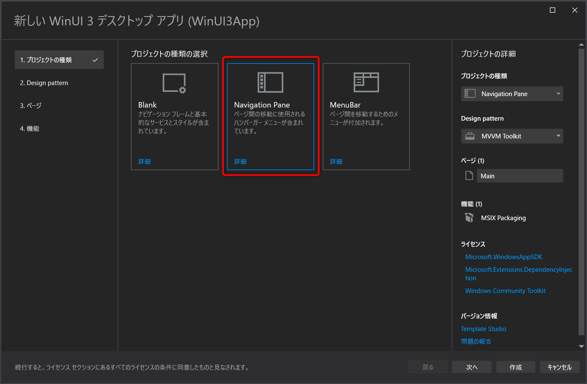This screenshot has width=587, height=384.
Task: Open Microsoft.WindowsAppSDK license link
Action: click(x=504, y=257)
